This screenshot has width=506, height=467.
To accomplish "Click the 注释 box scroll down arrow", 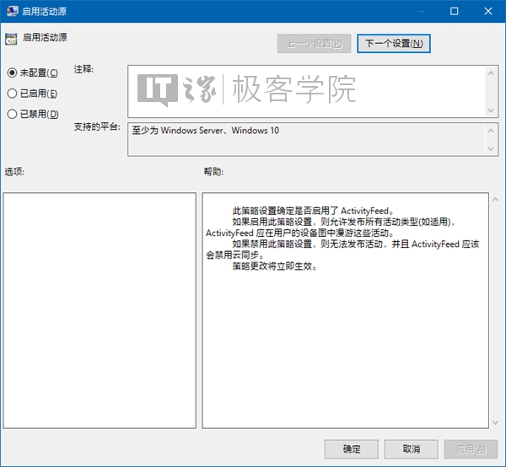I will (491, 110).
